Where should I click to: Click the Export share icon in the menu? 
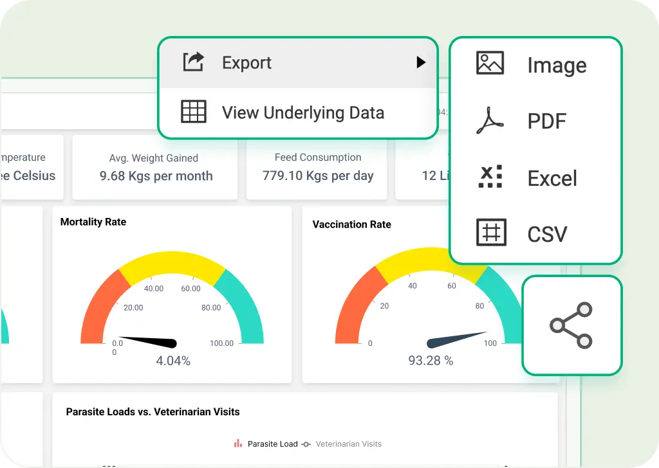(193, 62)
